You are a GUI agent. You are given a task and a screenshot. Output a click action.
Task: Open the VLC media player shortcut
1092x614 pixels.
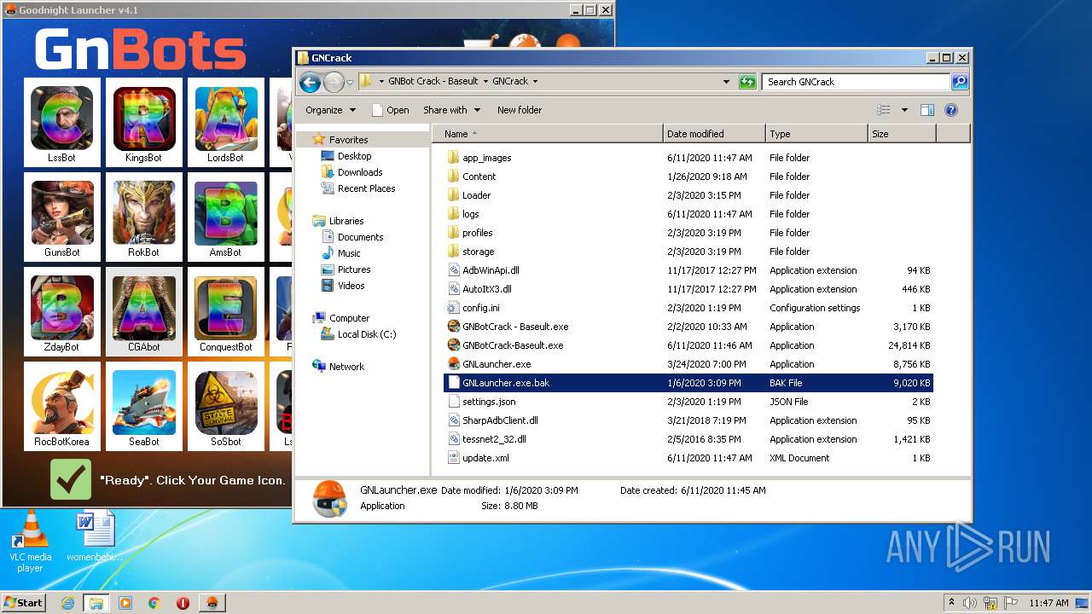tap(29, 542)
